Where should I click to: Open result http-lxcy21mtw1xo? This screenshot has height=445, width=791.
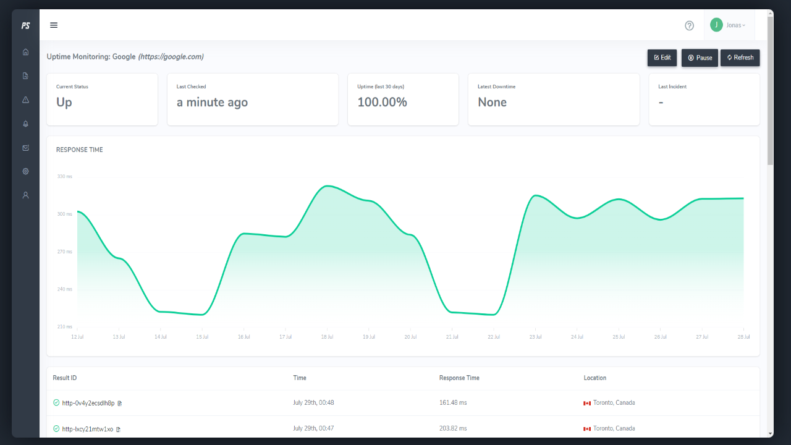(88, 429)
